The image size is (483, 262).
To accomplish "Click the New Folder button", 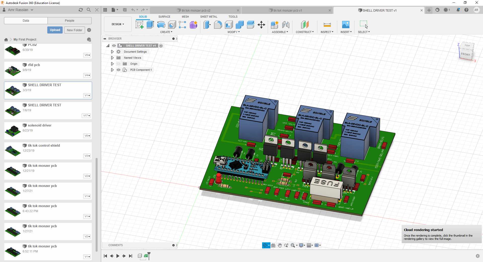I will [74, 30].
